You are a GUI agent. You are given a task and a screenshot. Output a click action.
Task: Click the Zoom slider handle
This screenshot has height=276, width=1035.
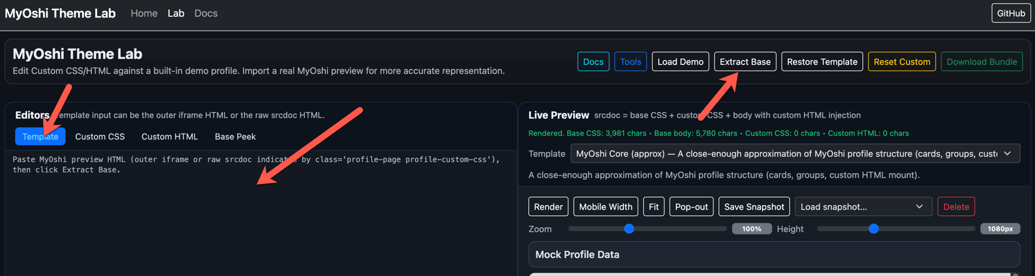pyautogui.click(x=630, y=229)
